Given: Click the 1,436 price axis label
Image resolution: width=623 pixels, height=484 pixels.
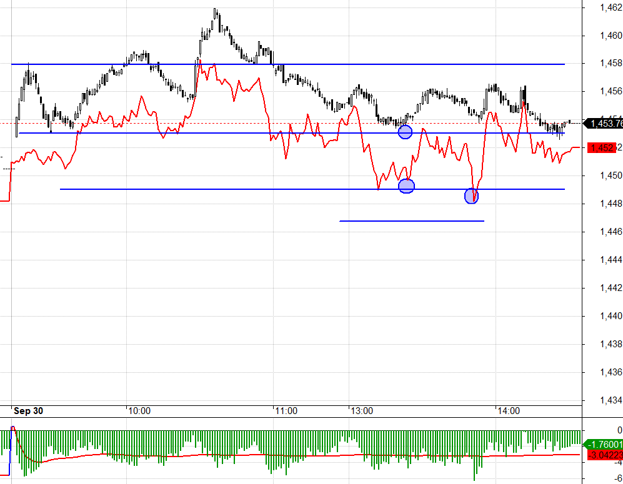Looking at the screenshot, I should (x=611, y=372).
